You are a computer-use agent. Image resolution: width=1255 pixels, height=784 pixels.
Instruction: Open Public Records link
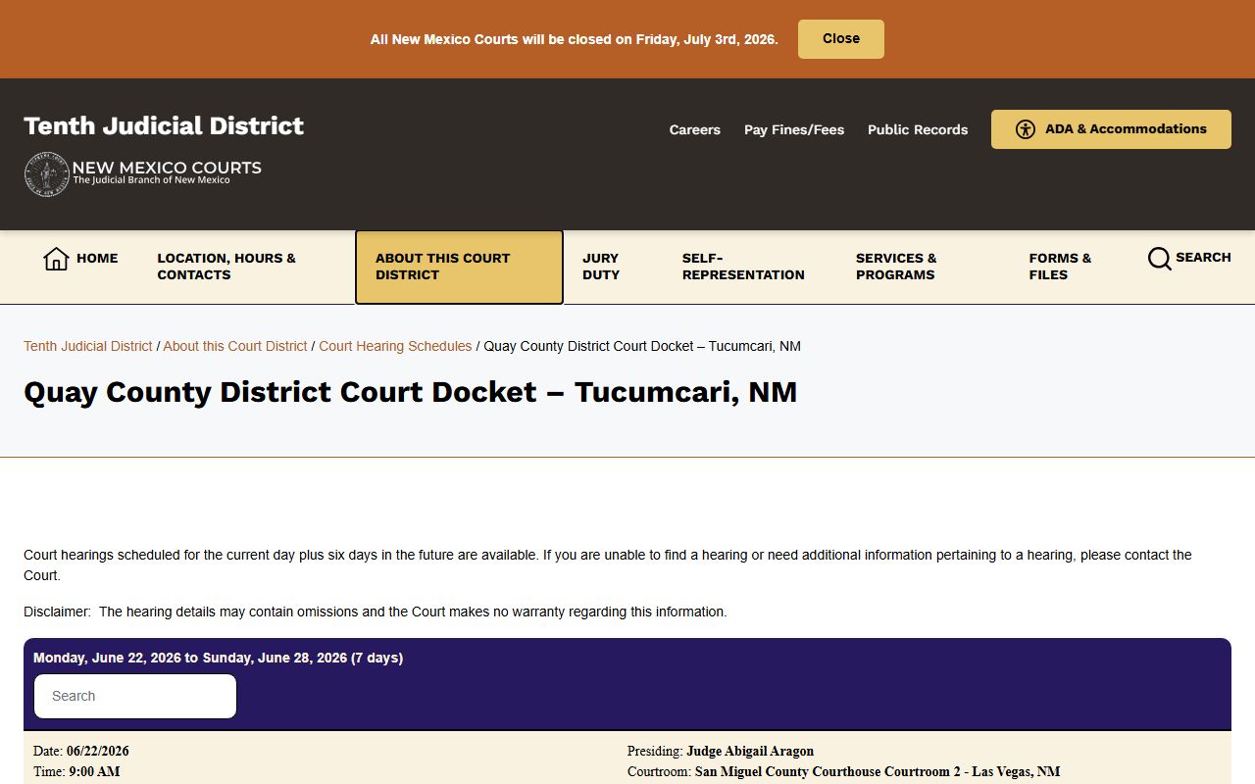[918, 129]
